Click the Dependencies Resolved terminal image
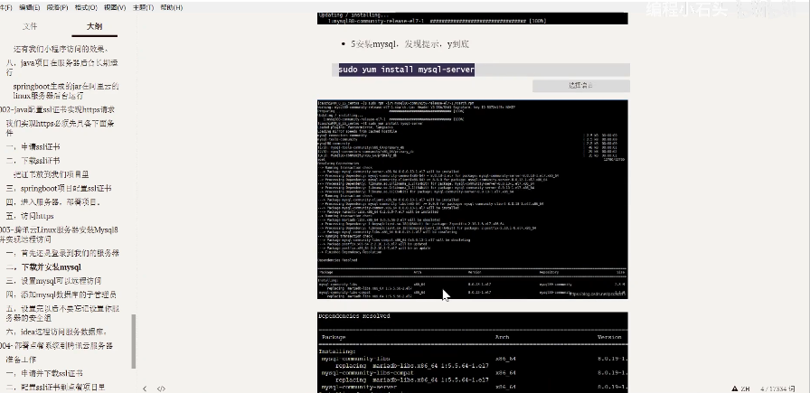The width and height of the screenshot is (810, 393). tap(473, 352)
